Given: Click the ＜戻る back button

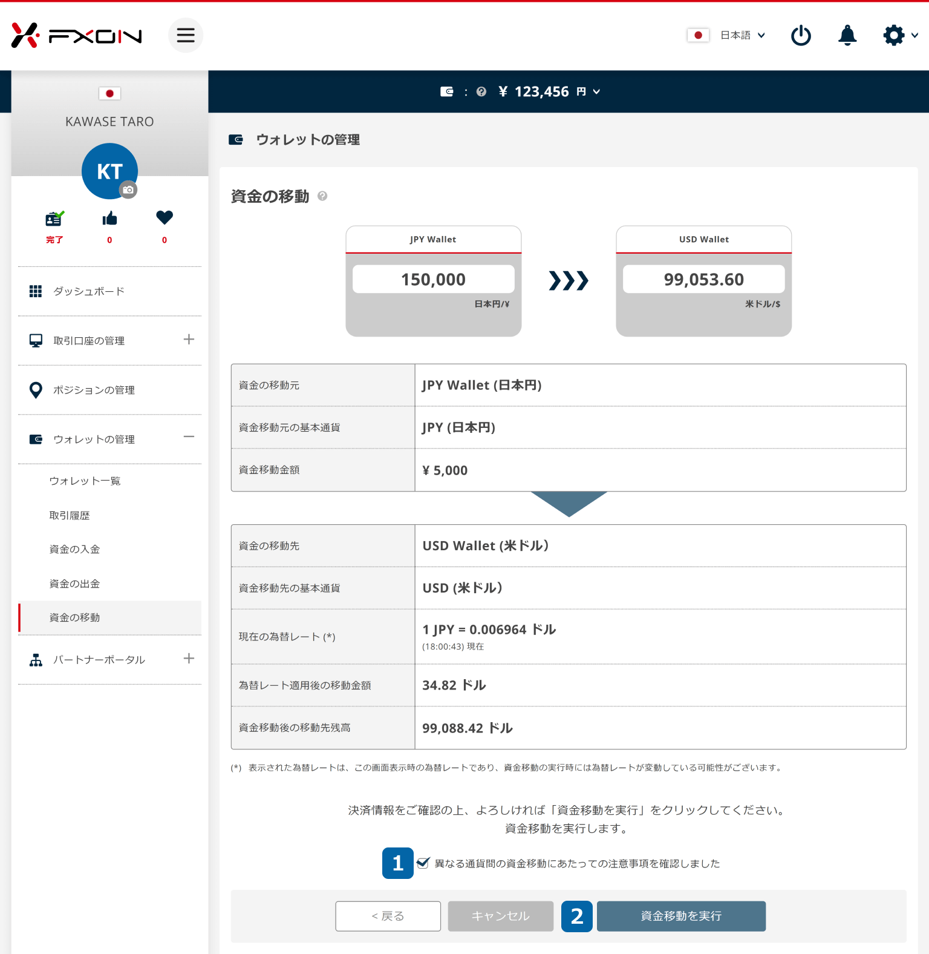Looking at the screenshot, I should coord(388,916).
